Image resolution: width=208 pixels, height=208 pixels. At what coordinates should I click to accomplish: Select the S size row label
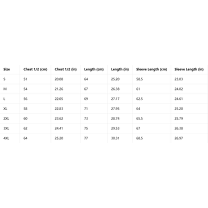point(4,79)
